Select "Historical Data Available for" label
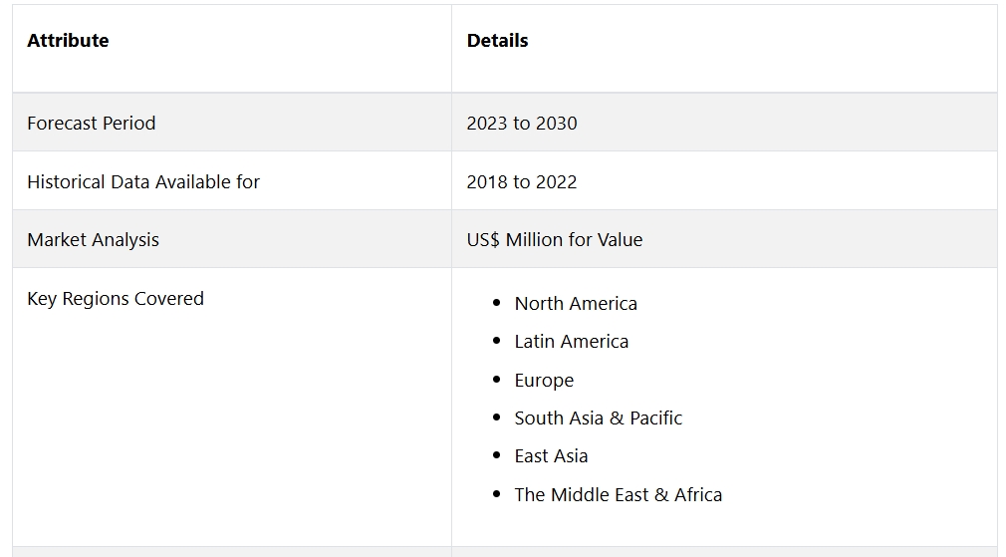1006x557 pixels. click(x=143, y=182)
